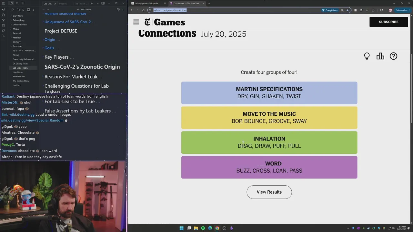413x232 pixels.
Task: Open the Live Notes file
Action: point(18,72)
